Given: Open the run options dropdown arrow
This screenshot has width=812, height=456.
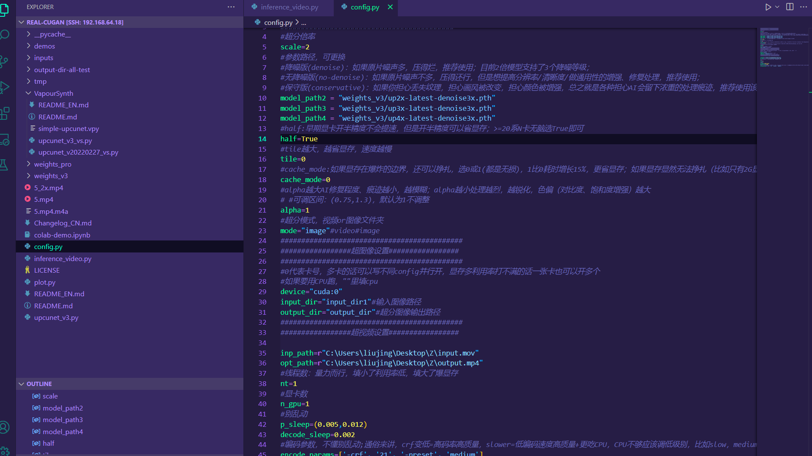Looking at the screenshot, I should click(777, 7).
